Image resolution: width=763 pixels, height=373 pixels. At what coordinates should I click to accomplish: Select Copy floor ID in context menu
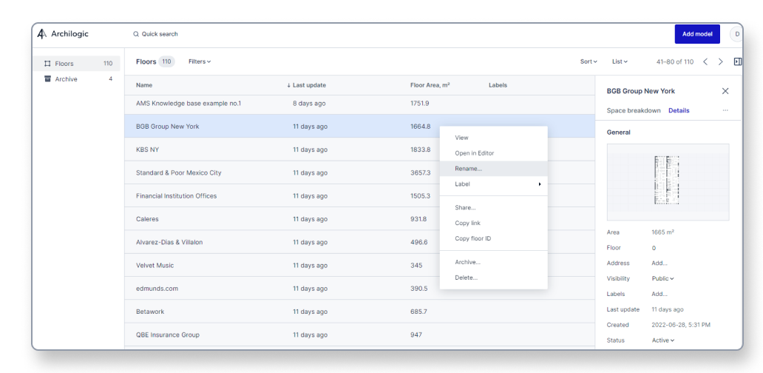click(493, 238)
